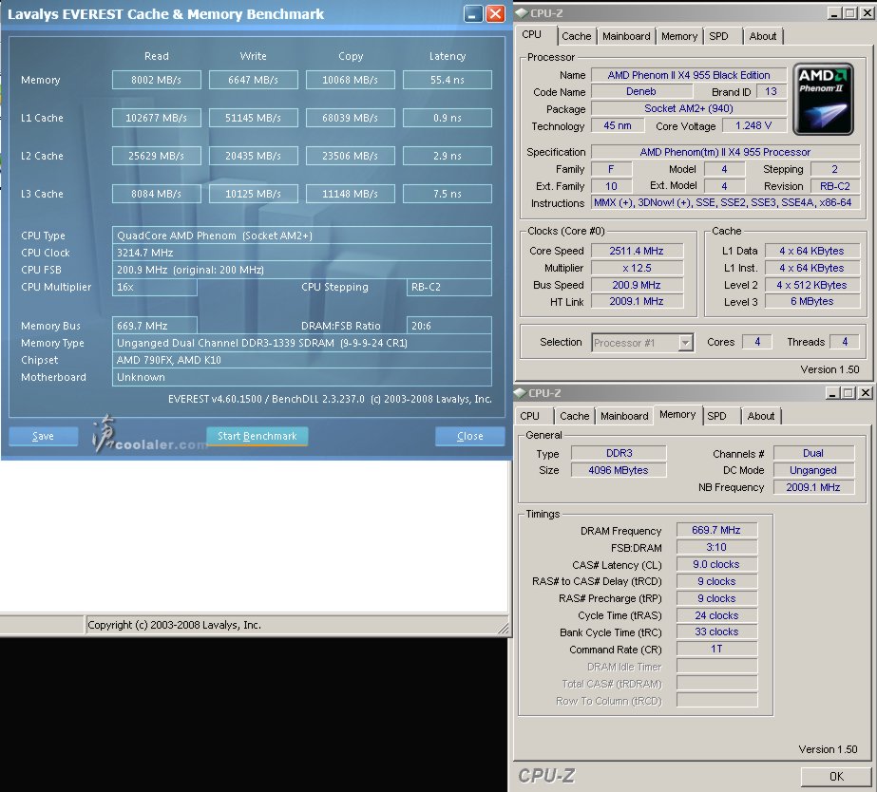Screen dimensions: 877x792
Task: Click the upper CPU-Z window title icon
Action: click(x=521, y=13)
